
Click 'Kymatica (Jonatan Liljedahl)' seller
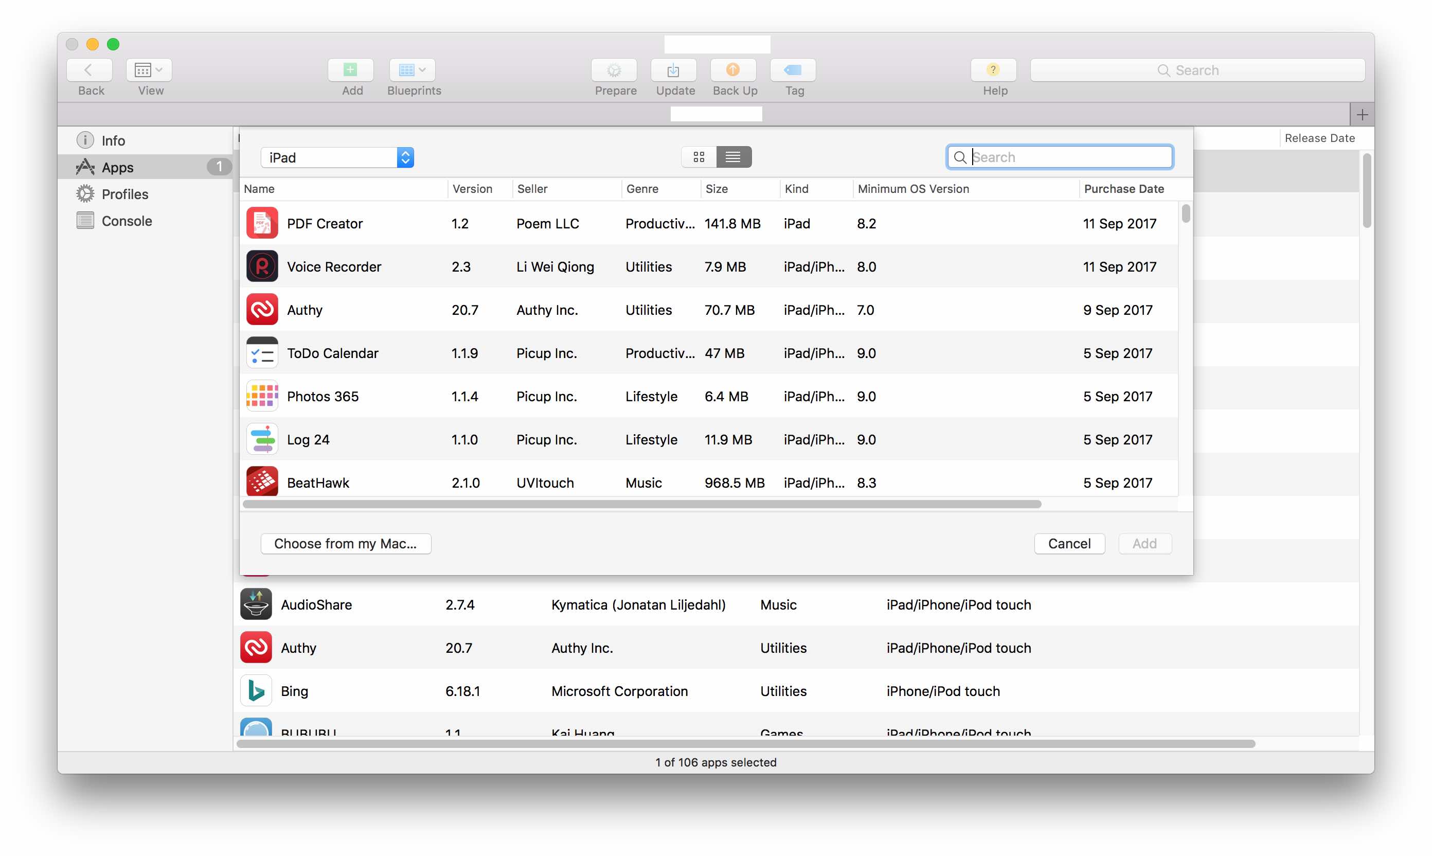click(x=638, y=604)
